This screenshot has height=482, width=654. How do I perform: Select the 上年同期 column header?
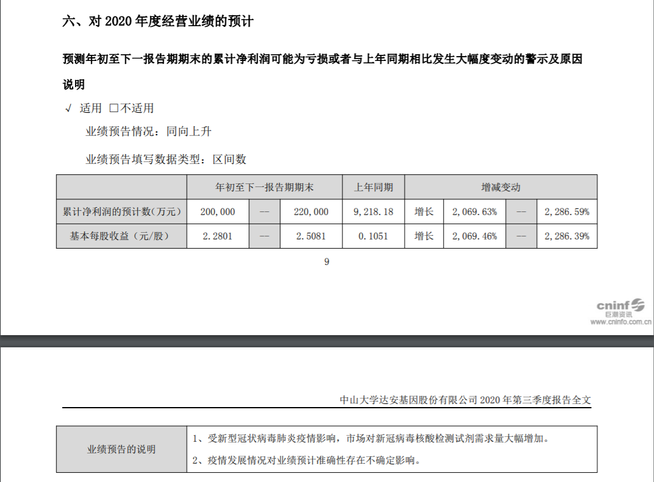[374, 187]
